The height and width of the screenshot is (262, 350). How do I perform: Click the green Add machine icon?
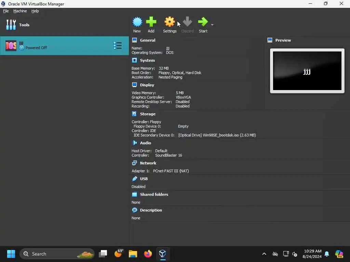coord(151,22)
